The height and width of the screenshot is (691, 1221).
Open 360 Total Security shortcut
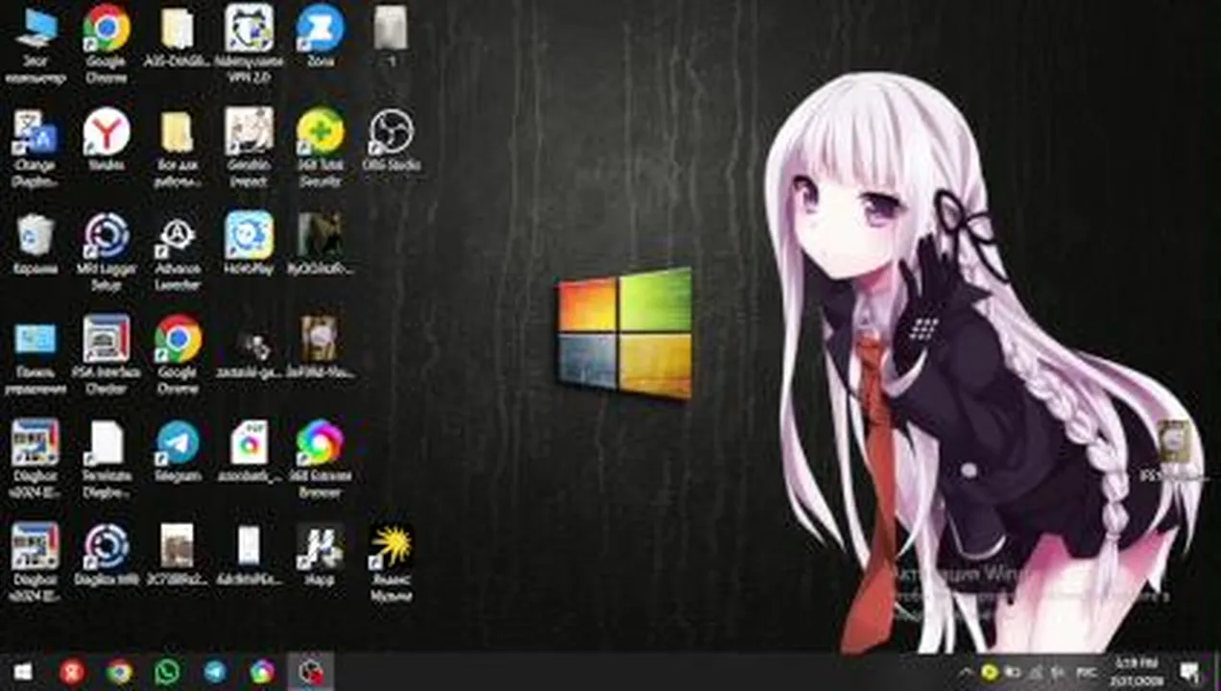[x=320, y=148]
